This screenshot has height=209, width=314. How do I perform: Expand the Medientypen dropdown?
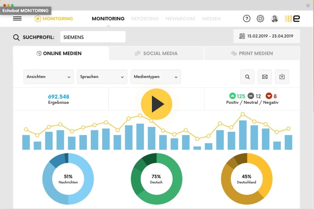click(155, 77)
